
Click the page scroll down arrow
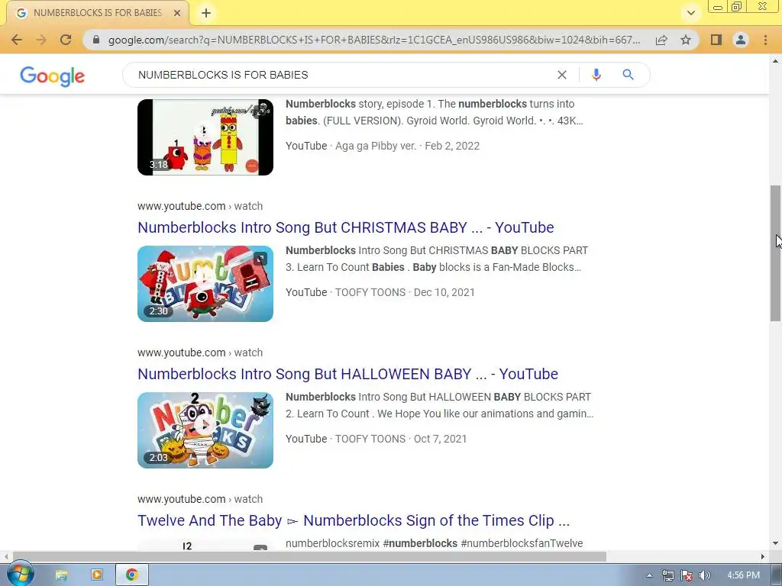(x=775, y=543)
